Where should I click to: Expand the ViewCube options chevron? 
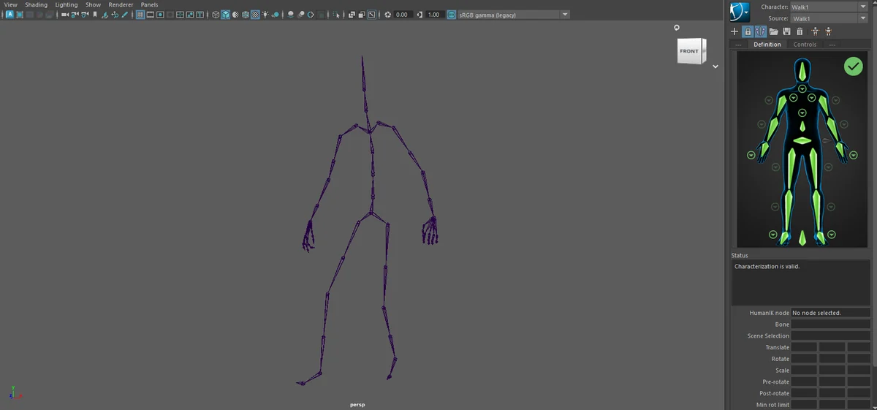tap(715, 67)
